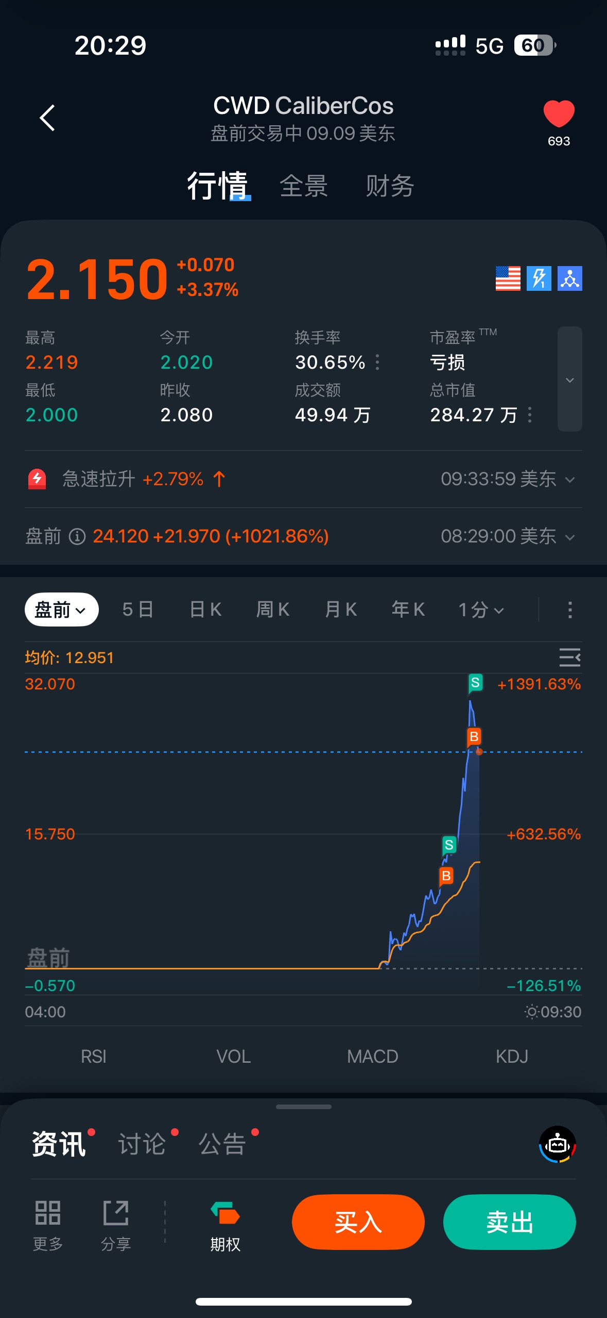Open the 盘前 chart period dropdown
Viewport: 607px width, 1318px height.
[61, 609]
